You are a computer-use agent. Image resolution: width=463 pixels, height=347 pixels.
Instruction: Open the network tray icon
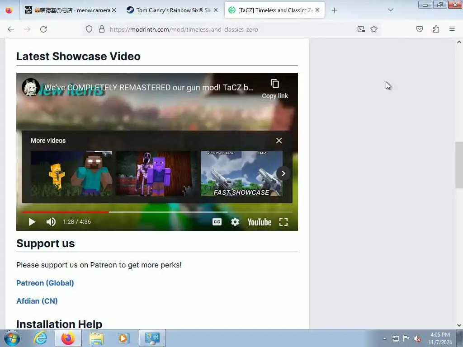pos(395,338)
